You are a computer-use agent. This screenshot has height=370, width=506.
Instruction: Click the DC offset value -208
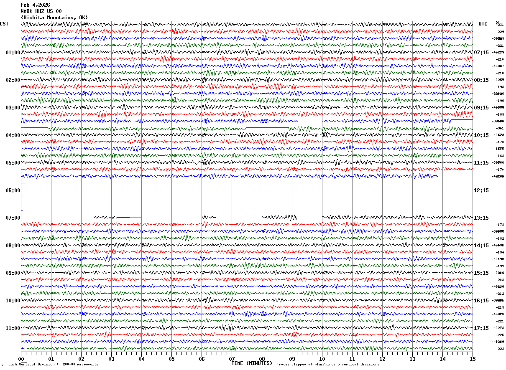pos(500,280)
